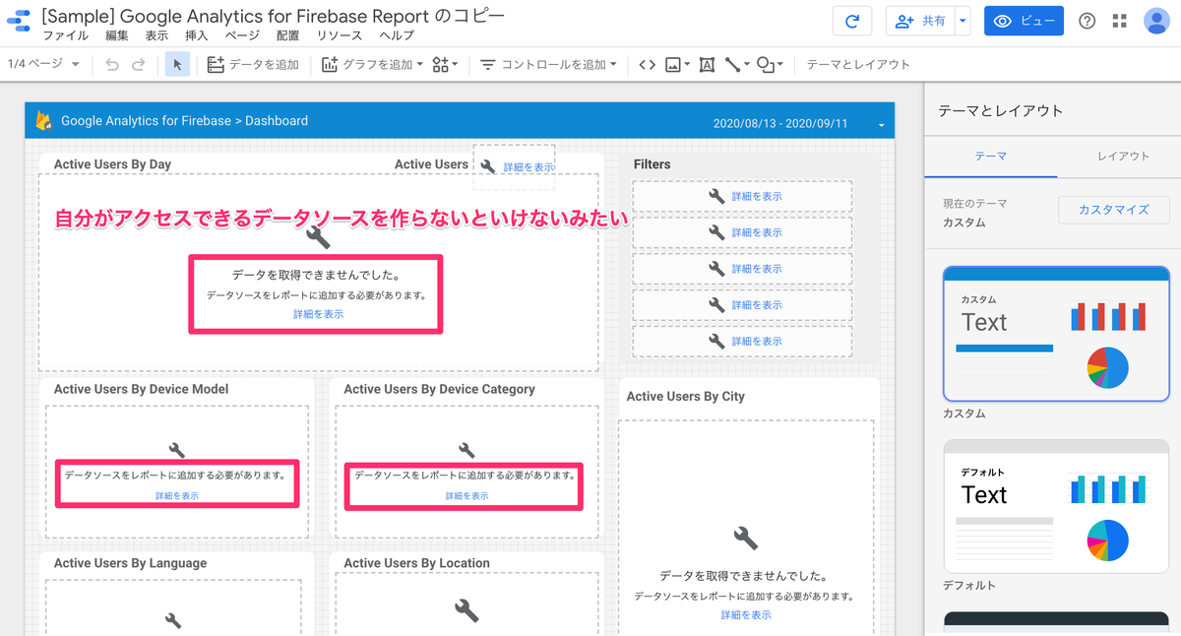Click the 共有 share button

coord(920,22)
